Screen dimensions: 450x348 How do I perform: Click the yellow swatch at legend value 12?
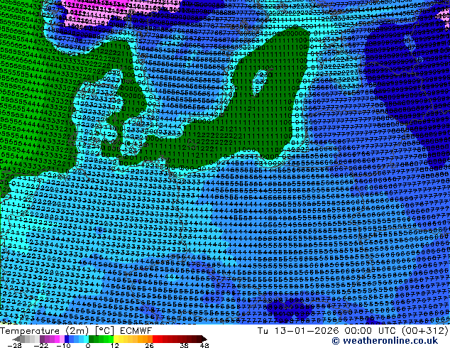[116, 339]
